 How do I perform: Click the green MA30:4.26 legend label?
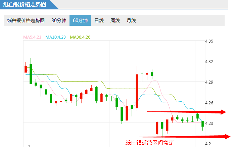click(x=80, y=37)
